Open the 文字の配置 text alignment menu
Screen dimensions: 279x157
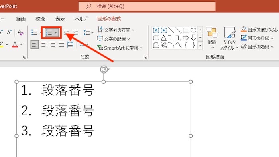point(114,39)
